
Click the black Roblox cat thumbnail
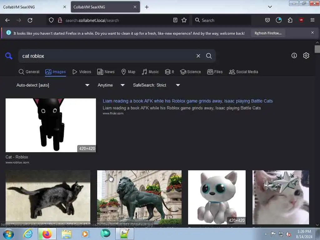click(51, 125)
